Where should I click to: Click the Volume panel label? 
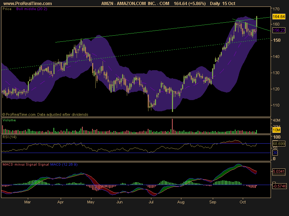(x=9, y=120)
